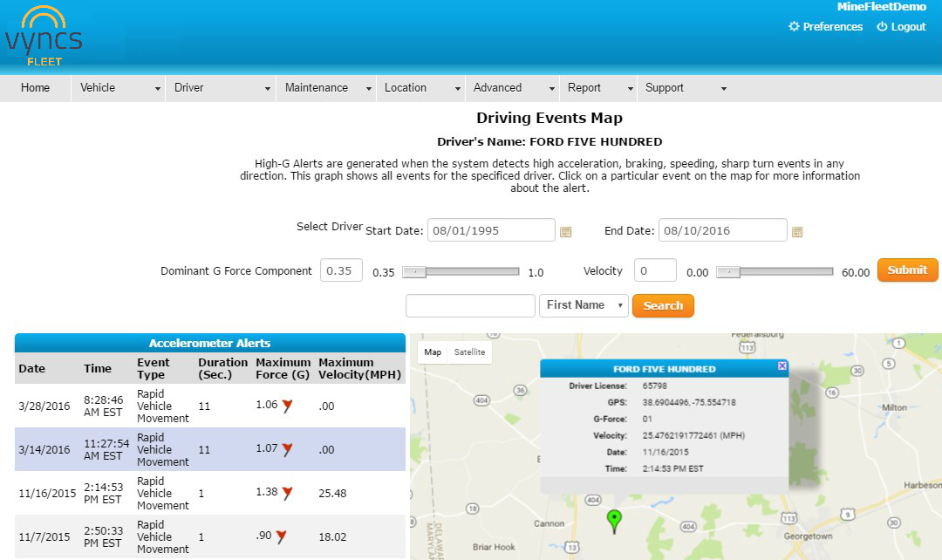
Task: Click red flag marker for 1.06 G alert
Action: pyautogui.click(x=287, y=406)
